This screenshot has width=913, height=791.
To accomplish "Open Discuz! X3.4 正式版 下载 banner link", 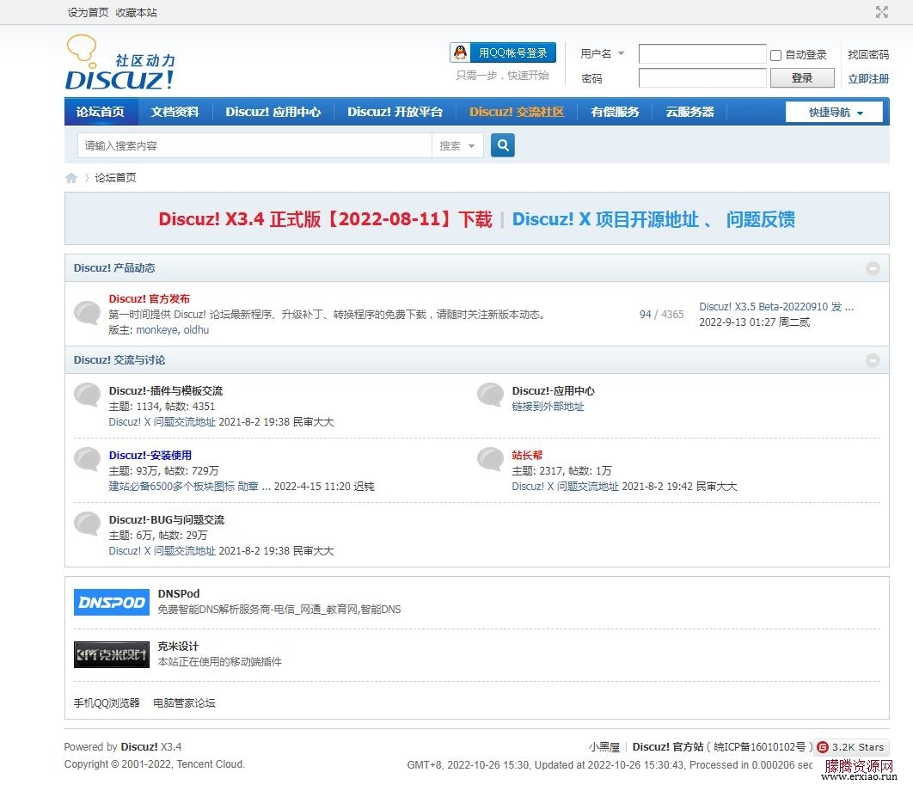I will coord(325,219).
